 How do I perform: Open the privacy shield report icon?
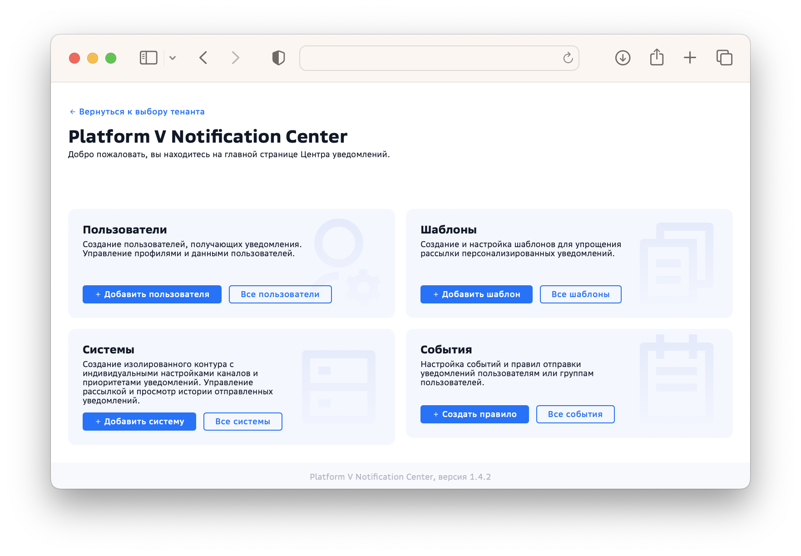click(x=278, y=58)
